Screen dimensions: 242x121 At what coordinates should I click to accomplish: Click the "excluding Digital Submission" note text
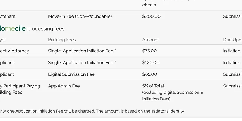[172, 93]
